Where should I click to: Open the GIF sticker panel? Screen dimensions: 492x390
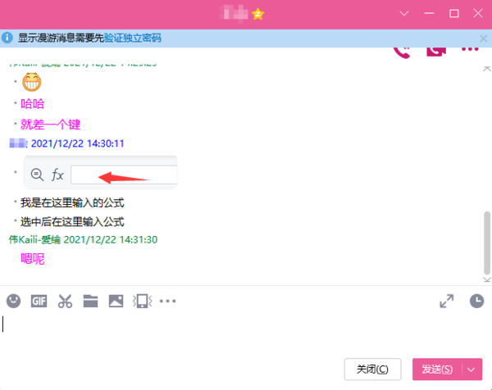(39, 302)
